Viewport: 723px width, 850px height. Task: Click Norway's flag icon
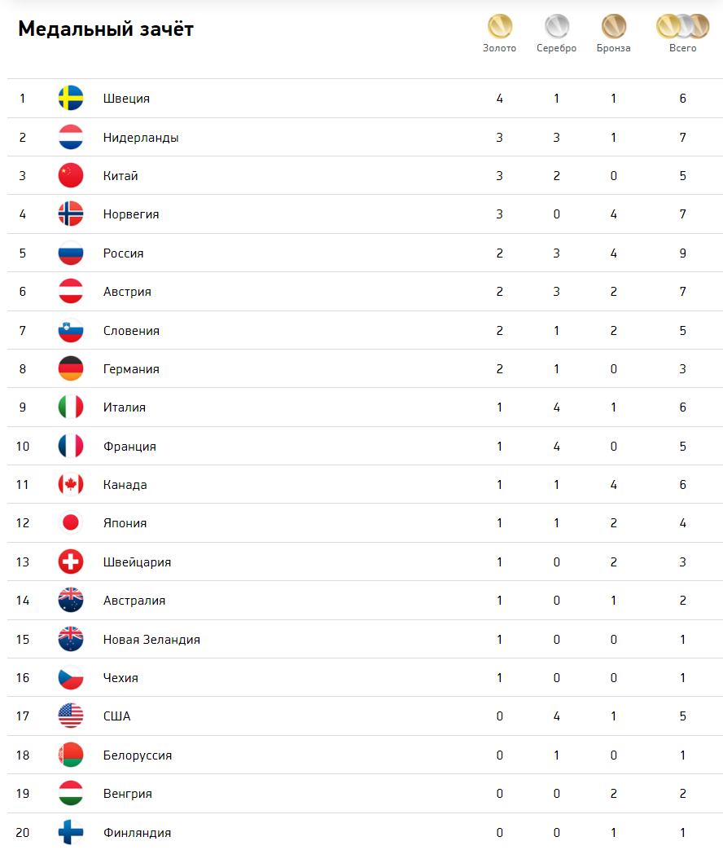[71, 214]
